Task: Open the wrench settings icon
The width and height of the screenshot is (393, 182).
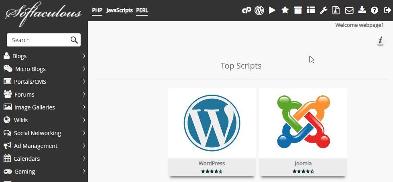Action: pos(324,10)
